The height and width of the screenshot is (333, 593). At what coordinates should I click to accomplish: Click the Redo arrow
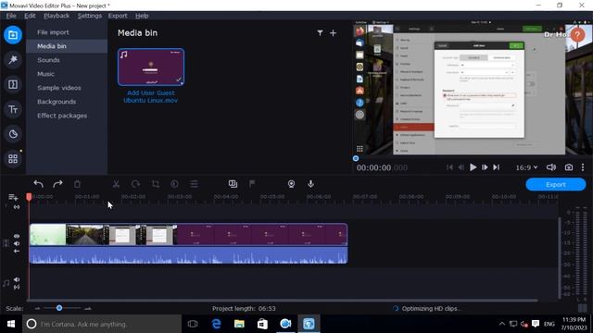click(x=57, y=184)
